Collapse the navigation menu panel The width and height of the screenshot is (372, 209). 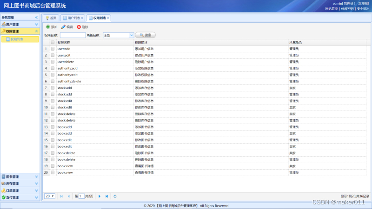pos(36,17)
